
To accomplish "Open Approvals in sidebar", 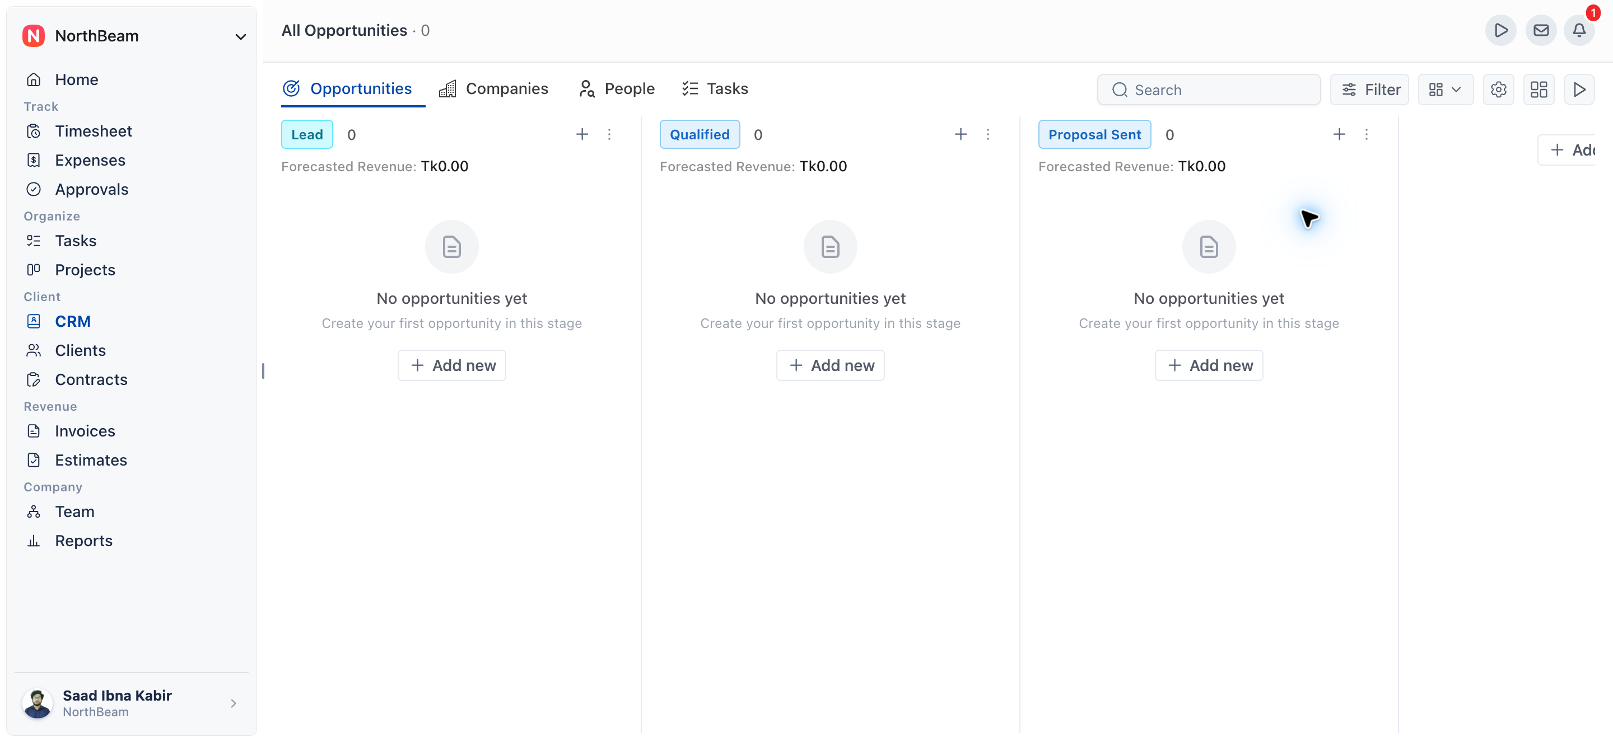I will point(91,189).
